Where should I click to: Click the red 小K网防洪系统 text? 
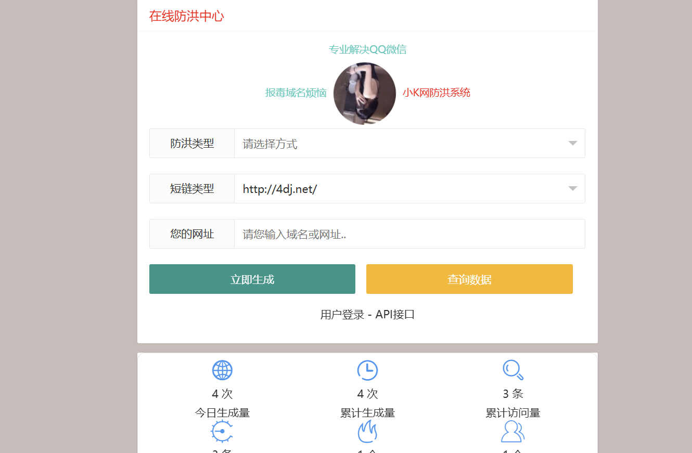click(x=437, y=93)
